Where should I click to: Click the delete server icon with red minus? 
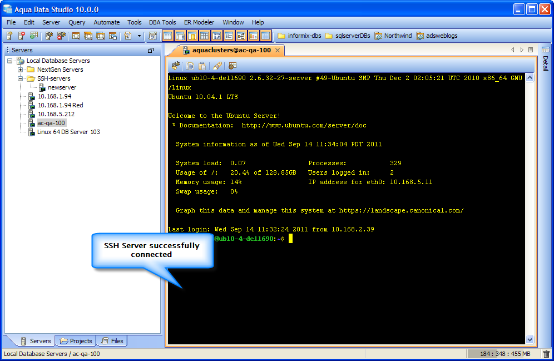22,36
